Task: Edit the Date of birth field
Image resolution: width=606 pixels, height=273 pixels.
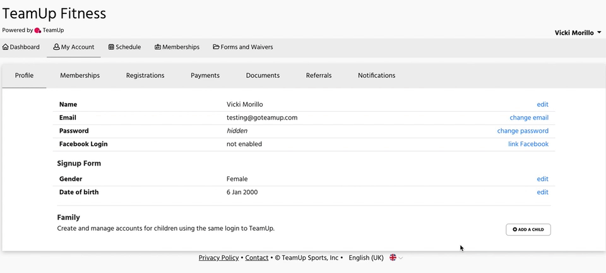Action: (x=542, y=192)
